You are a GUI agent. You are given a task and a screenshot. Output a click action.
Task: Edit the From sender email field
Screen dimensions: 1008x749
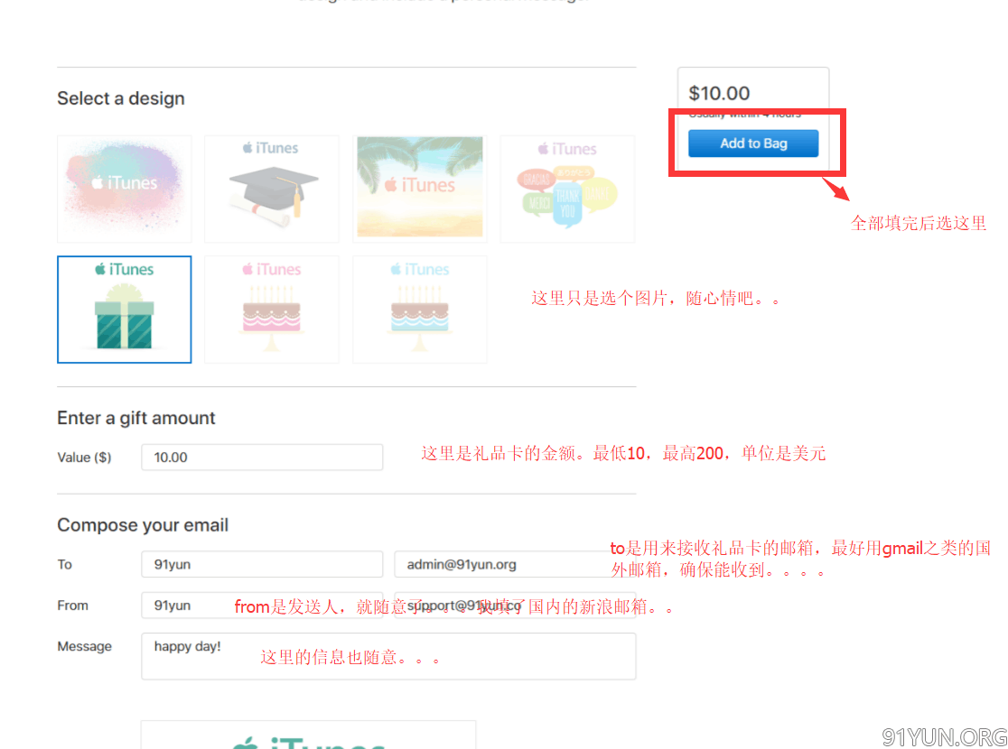pos(515,606)
